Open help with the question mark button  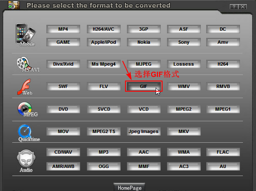(234, 7)
